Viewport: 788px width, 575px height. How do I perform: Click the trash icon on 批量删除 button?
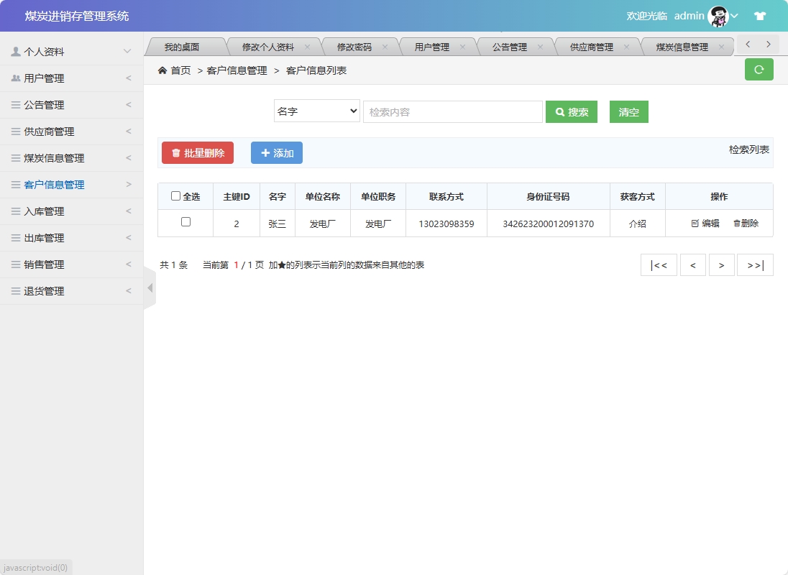pyautogui.click(x=176, y=152)
